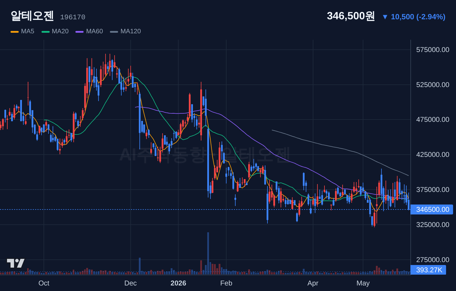
Task: Click the 575000.00 price axis label
Action: click(x=433, y=50)
